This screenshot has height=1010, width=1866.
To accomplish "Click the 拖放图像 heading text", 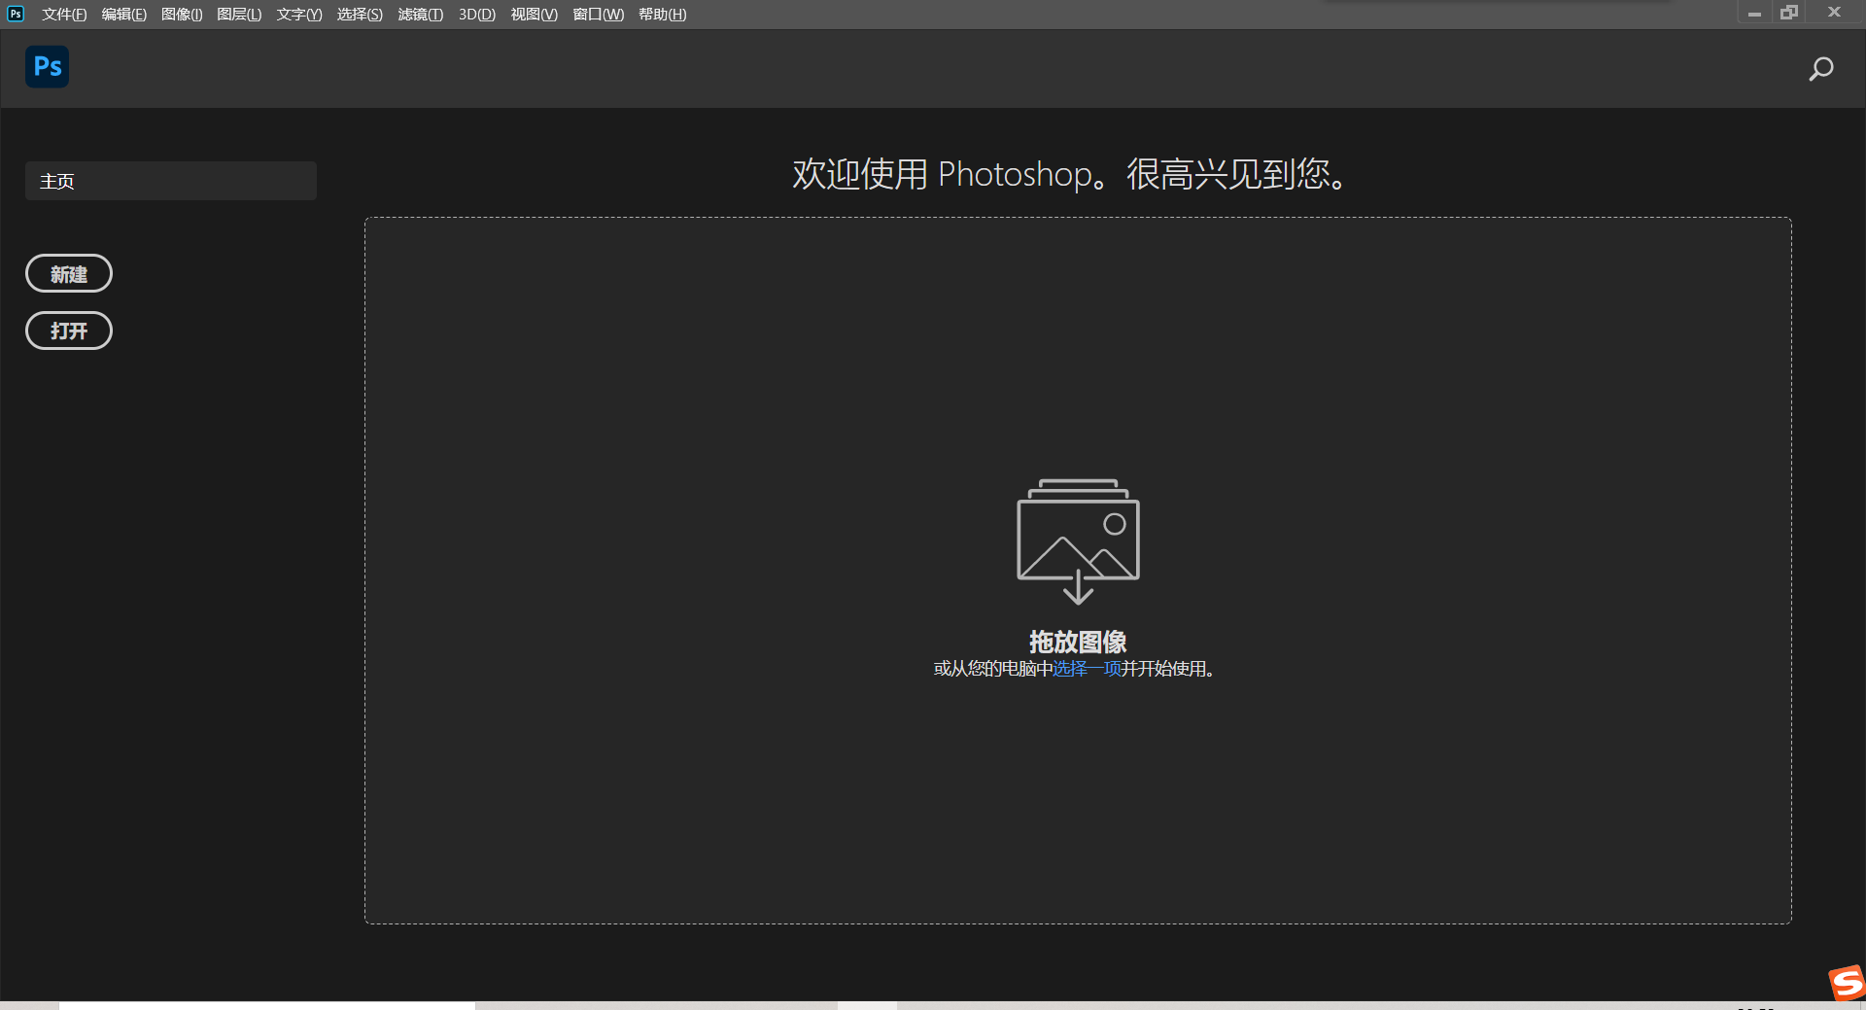I will point(1078,642).
